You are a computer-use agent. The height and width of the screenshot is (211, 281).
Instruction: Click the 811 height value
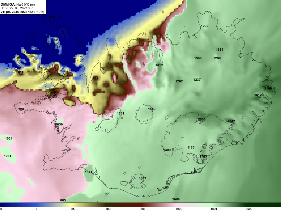[x=21, y=73]
